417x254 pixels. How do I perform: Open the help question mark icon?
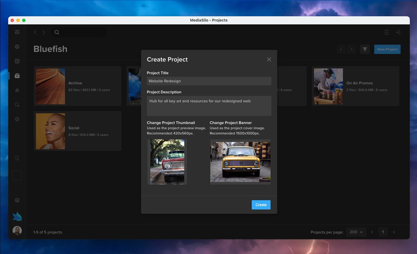tap(17, 200)
